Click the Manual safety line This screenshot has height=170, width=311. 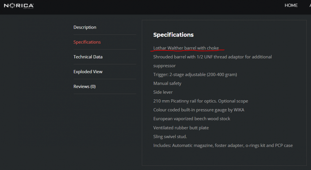point(168,83)
